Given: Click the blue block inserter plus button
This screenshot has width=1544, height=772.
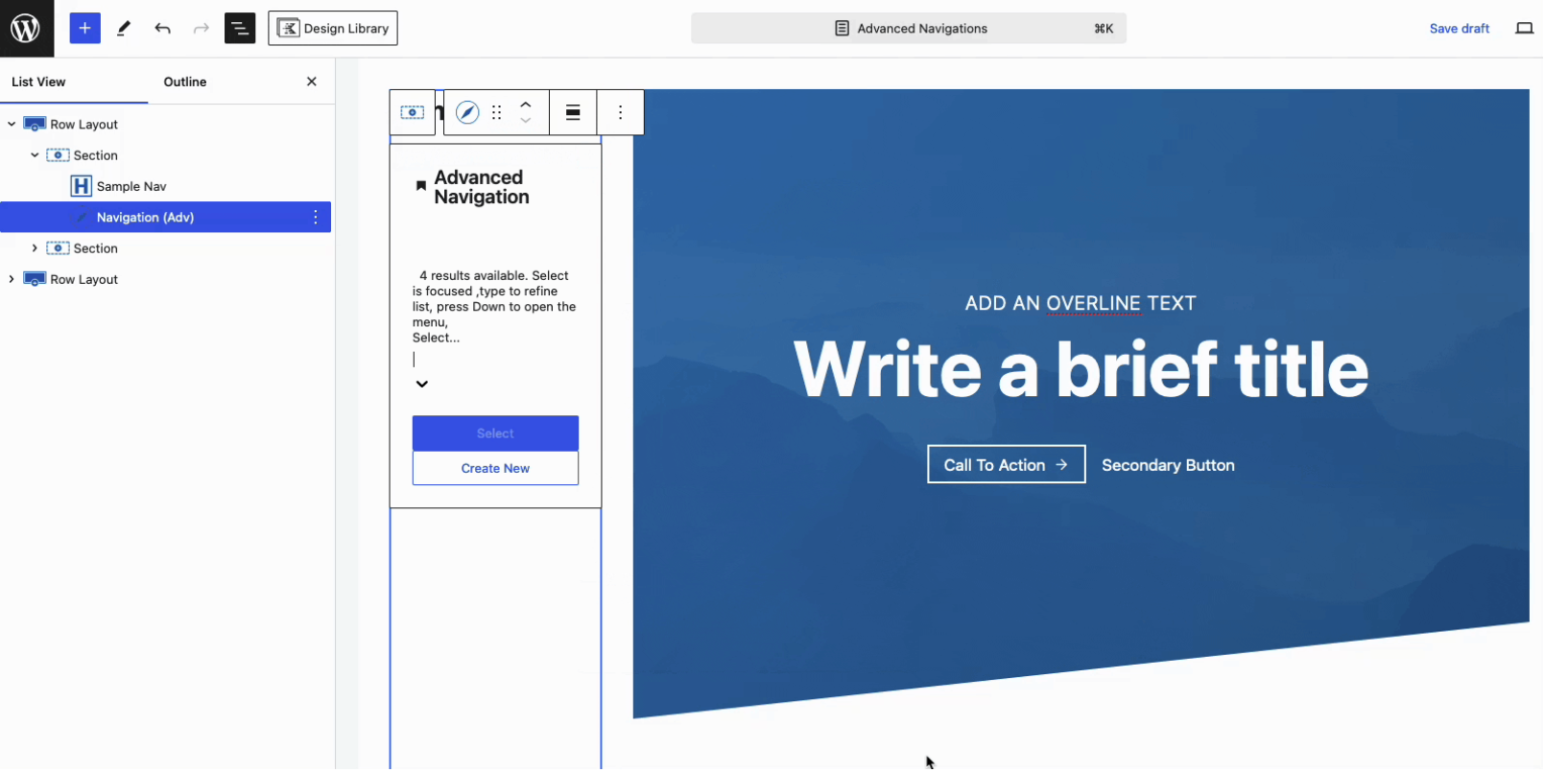Looking at the screenshot, I should click(84, 29).
